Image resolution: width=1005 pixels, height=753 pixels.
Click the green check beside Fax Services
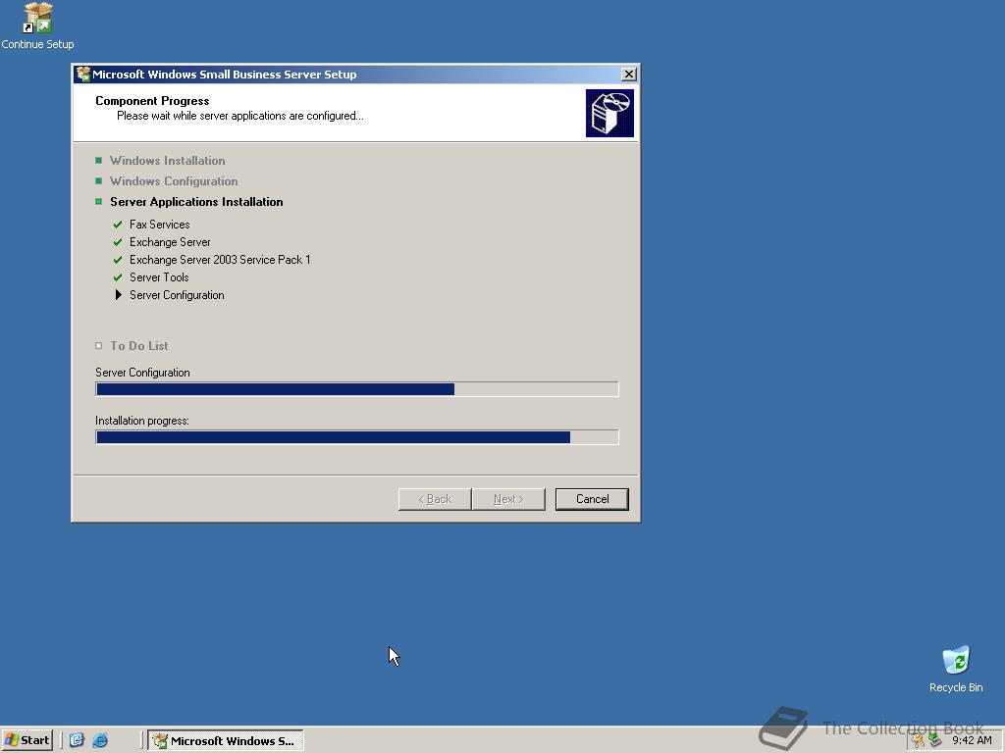pyautogui.click(x=118, y=225)
